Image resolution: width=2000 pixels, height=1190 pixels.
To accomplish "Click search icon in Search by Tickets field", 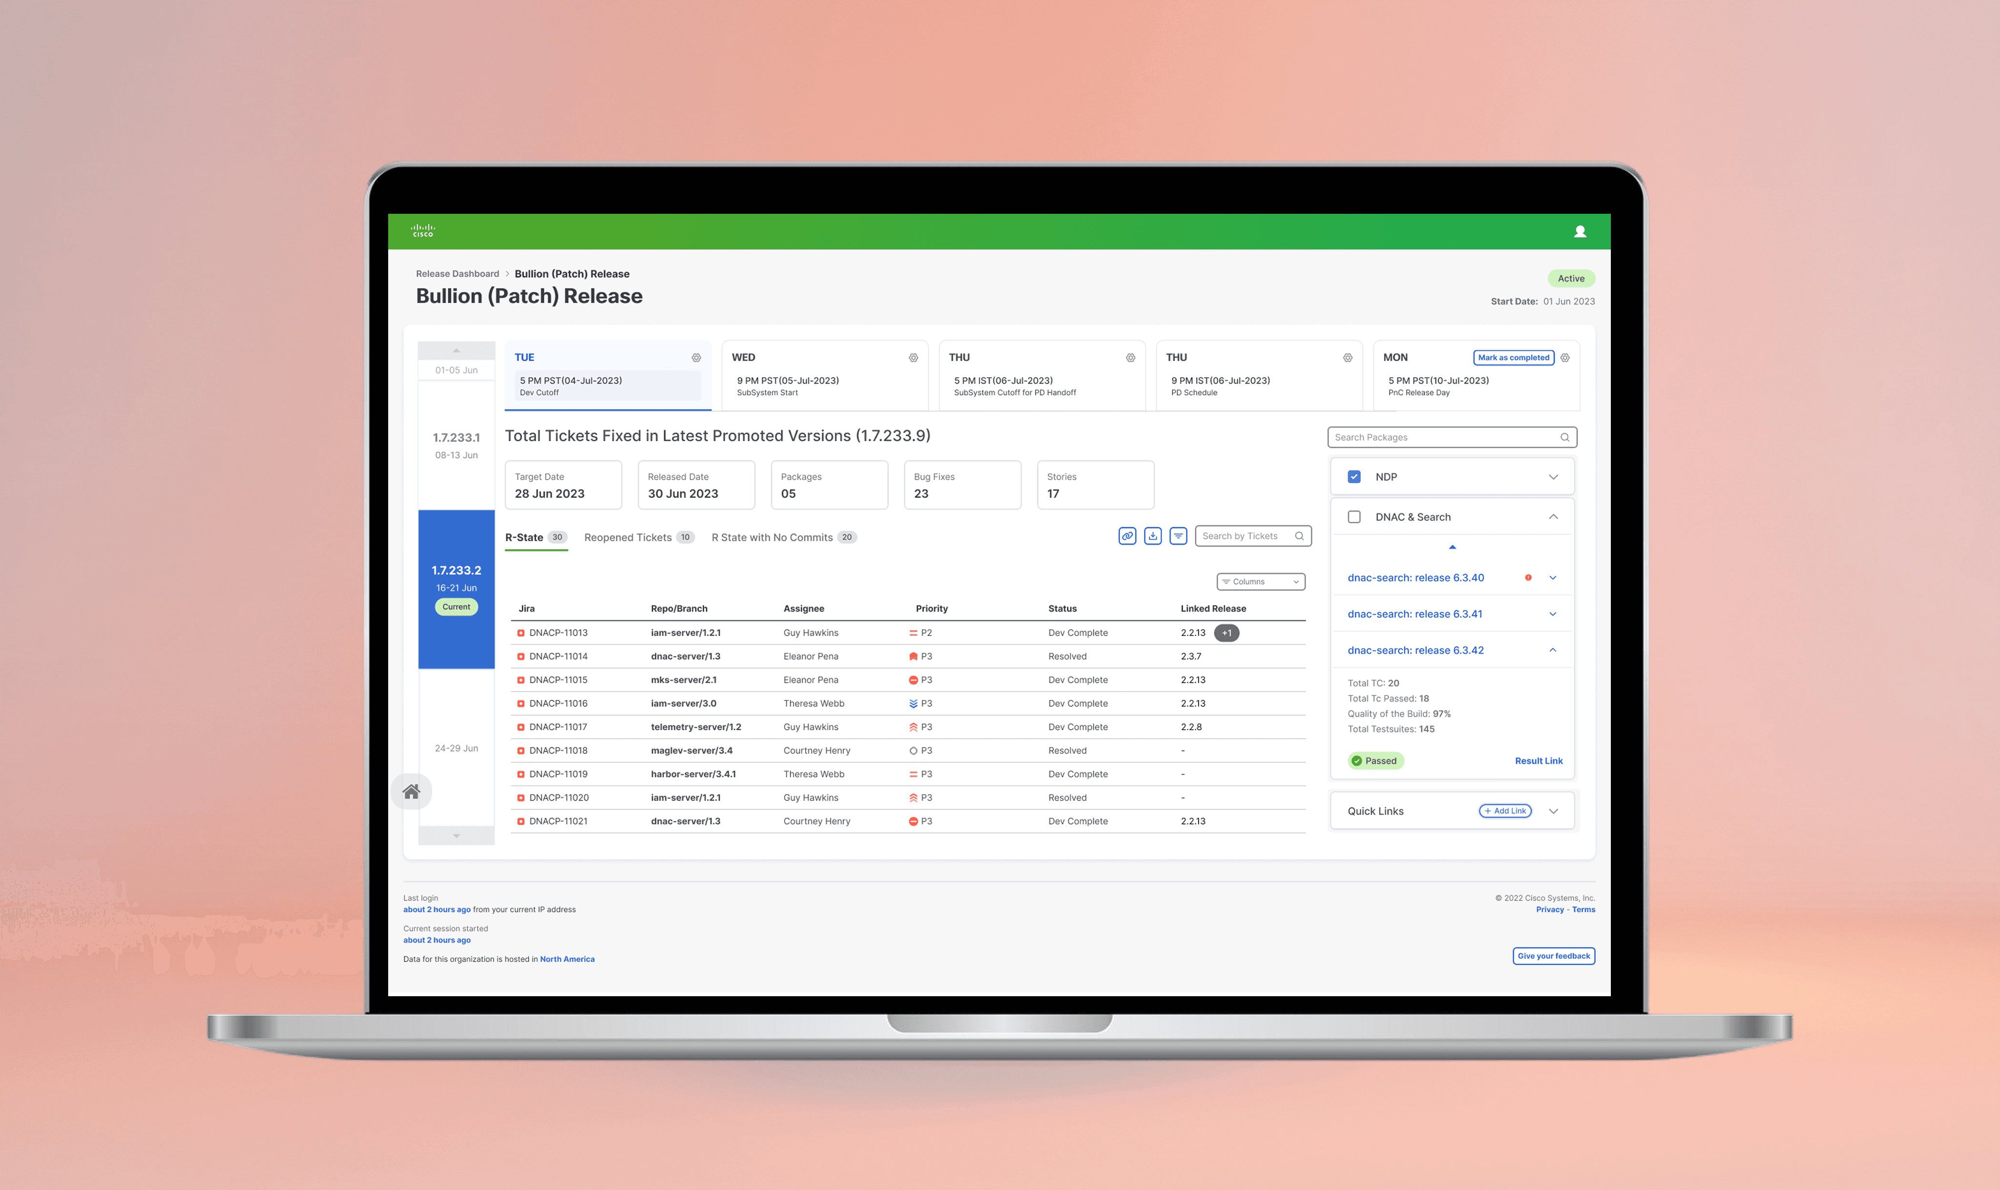I will click(1299, 536).
